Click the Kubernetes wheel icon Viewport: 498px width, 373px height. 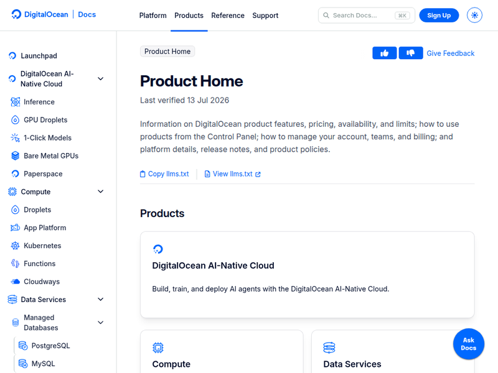pyautogui.click(x=15, y=246)
